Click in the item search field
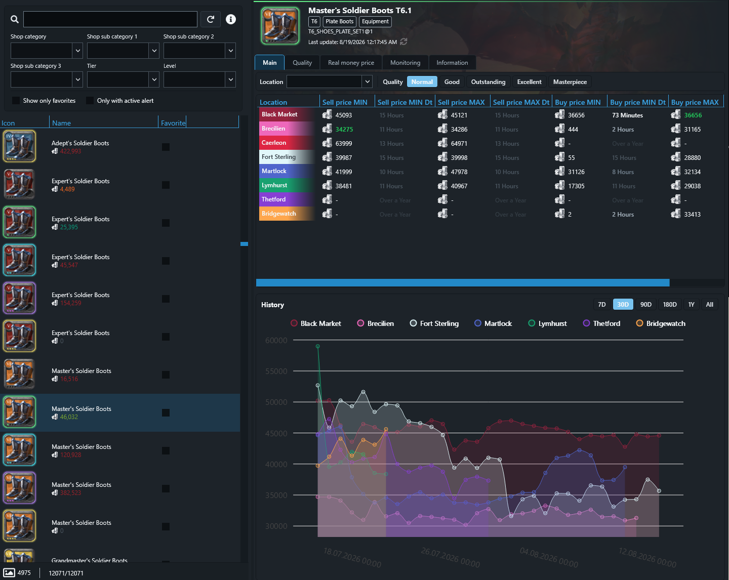This screenshot has height=580, width=729. coord(110,19)
